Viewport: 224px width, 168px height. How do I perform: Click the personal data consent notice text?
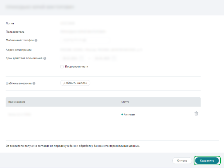[73, 146]
